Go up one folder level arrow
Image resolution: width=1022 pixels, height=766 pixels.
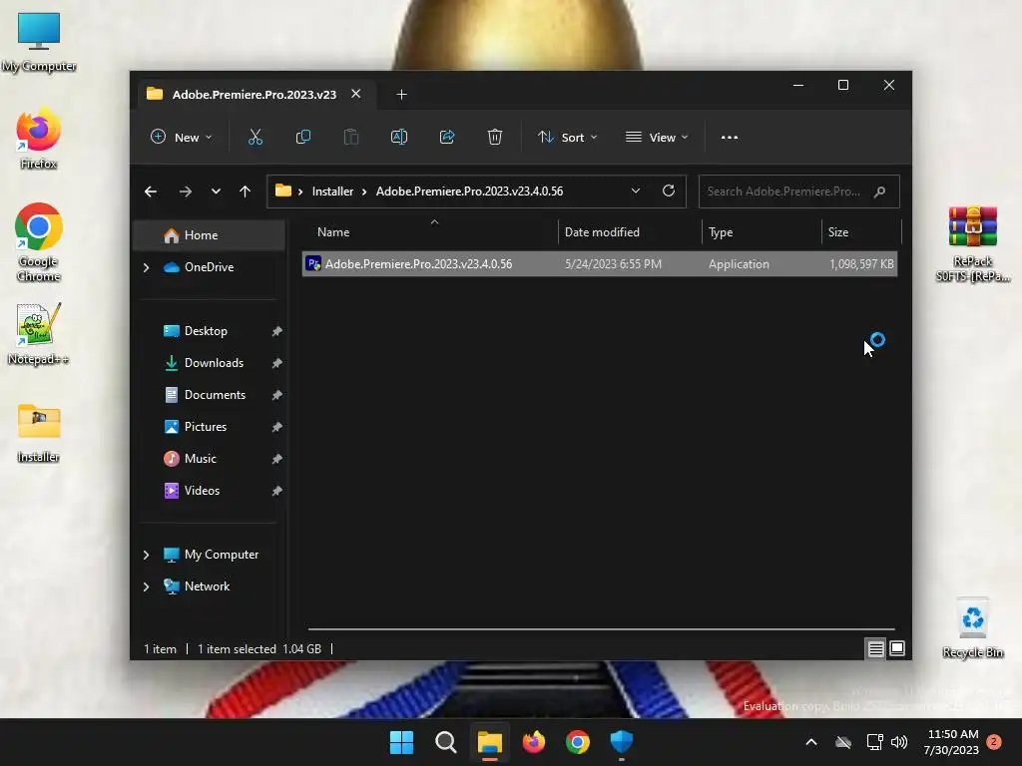click(246, 191)
